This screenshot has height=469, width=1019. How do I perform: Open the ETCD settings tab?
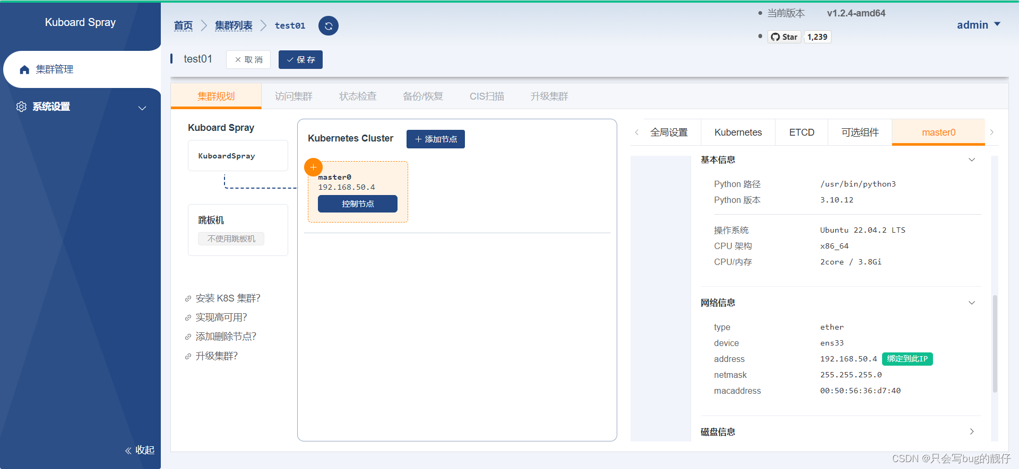(x=801, y=132)
